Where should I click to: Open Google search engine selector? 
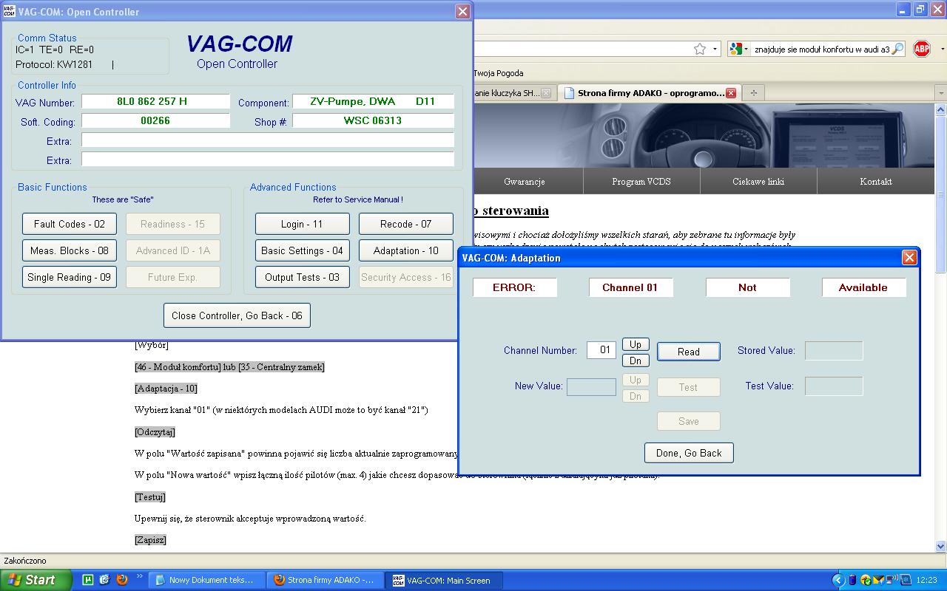point(739,49)
